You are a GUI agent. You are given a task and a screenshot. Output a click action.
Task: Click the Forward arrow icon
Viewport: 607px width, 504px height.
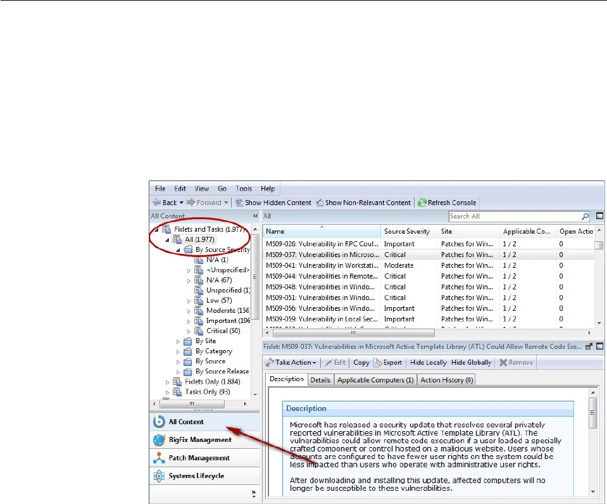coord(191,202)
